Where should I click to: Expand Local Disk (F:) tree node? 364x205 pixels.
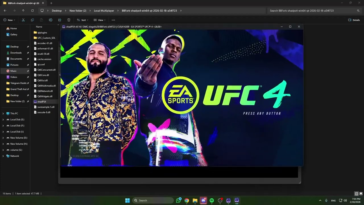pyautogui.click(x=3, y=126)
